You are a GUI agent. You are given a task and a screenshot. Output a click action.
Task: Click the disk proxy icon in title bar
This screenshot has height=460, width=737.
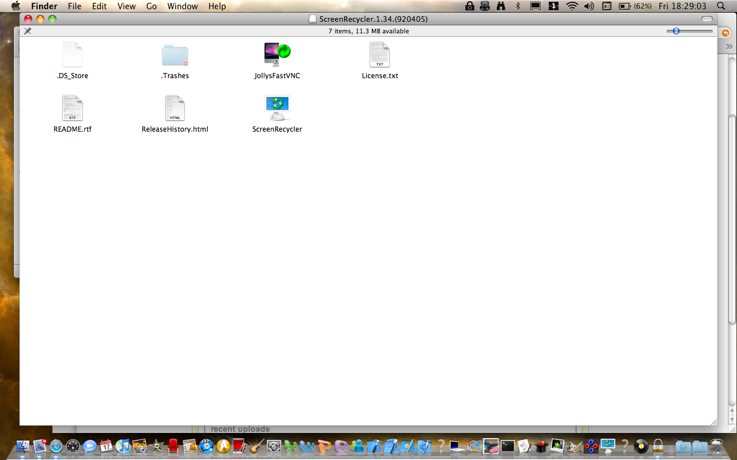[313, 19]
